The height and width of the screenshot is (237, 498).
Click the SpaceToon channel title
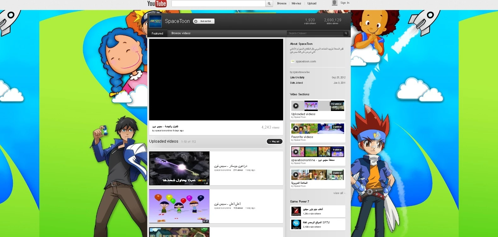[x=177, y=21]
